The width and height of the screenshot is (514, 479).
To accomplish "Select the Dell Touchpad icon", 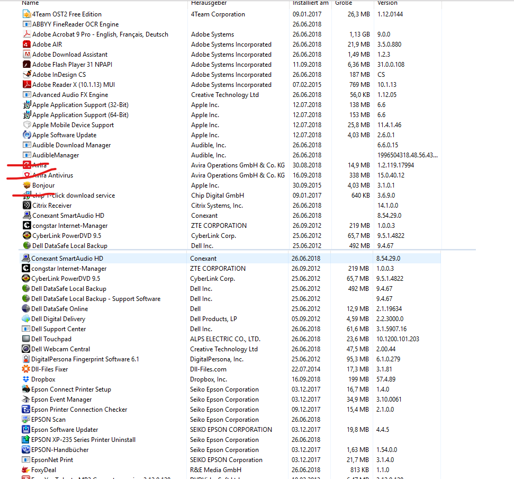I will 26,339.
